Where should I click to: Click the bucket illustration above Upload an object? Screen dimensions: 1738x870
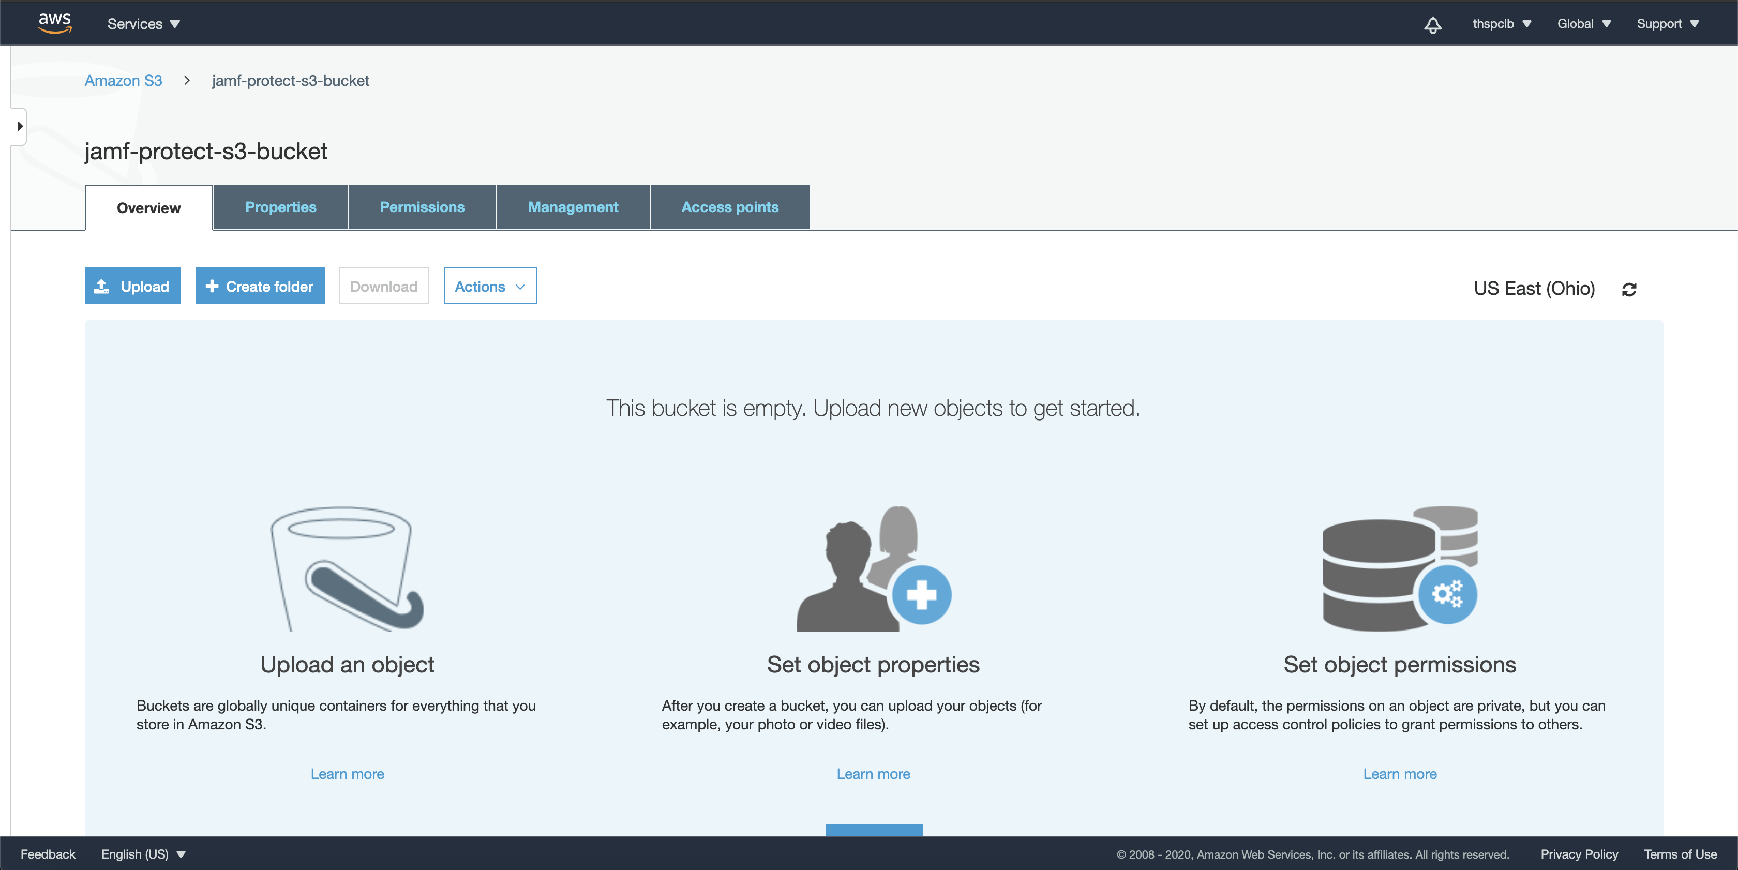click(348, 568)
